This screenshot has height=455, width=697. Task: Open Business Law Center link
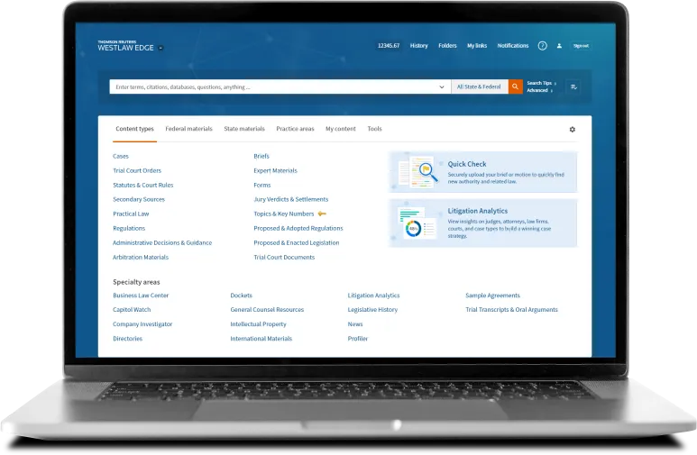point(141,296)
